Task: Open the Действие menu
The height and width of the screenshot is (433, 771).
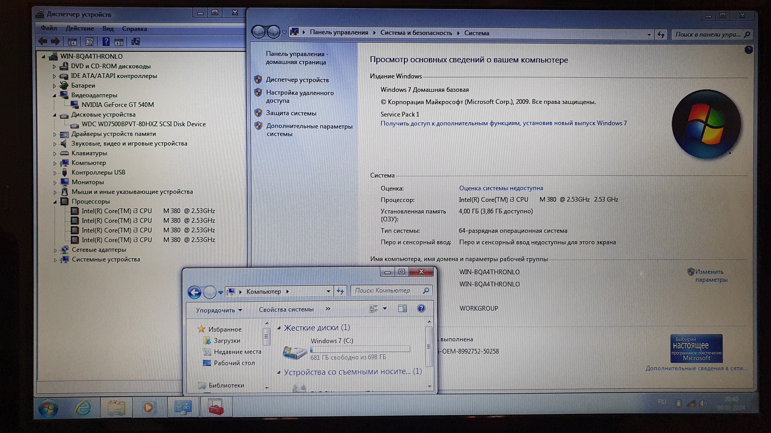Action: (79, 29)
